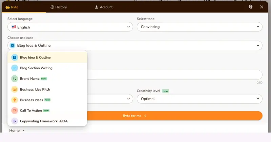This screenshot has height=142, width=271.
Task: Collapse the Choose use case dropdown
Action: pos(135,46)
